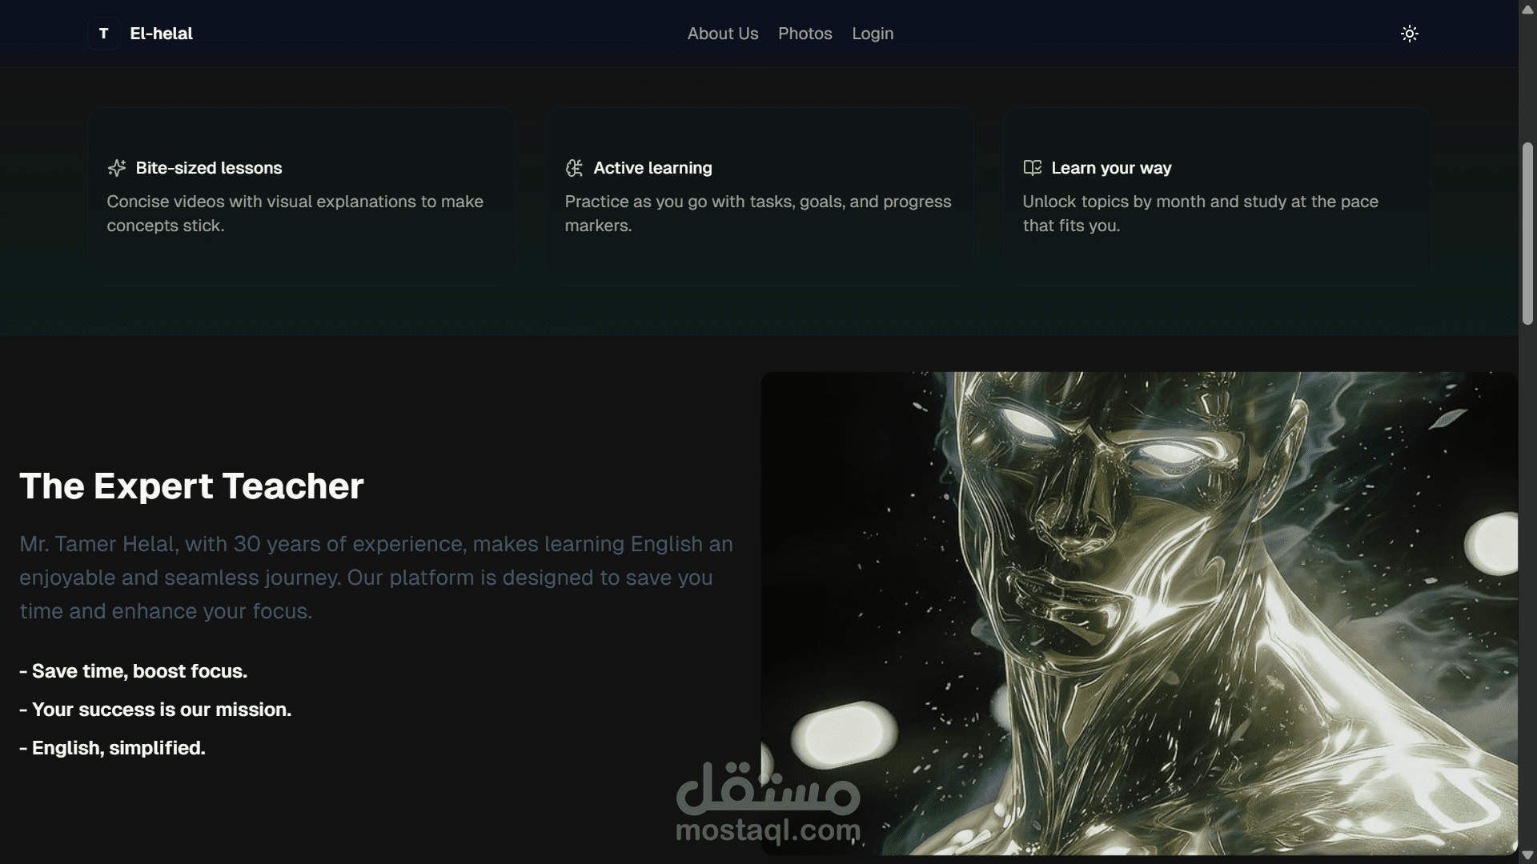Click the scrollbar up arrow
The width and height of the screenshot is (1537, 864).
pos(1527,8)
